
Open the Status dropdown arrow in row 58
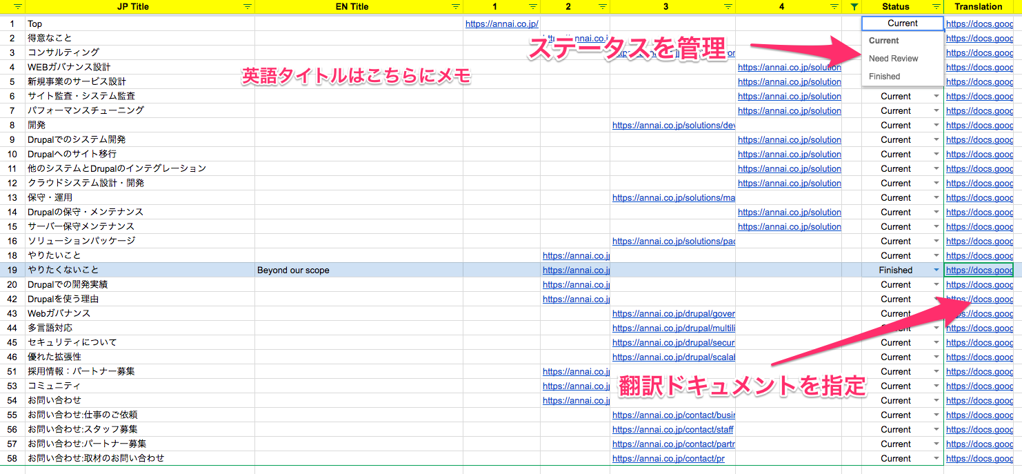click(936, 459)
